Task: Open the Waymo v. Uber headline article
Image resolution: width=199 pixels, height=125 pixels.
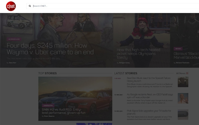Action: point(50,49)
